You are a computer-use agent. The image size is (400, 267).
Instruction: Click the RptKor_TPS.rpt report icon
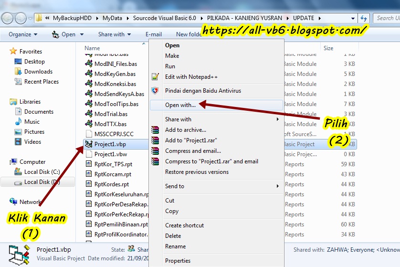coord(89,164)
